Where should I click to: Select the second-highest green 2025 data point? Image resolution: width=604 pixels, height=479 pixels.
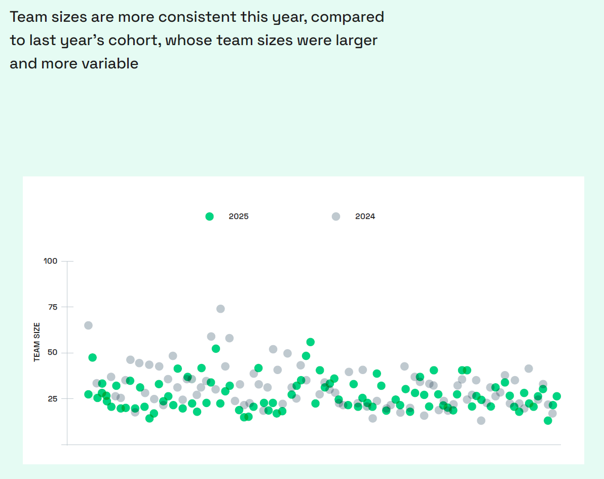(216, 349)
